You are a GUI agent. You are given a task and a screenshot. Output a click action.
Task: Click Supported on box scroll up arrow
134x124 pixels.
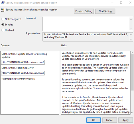pyautogui.click(x=131, y=34)
